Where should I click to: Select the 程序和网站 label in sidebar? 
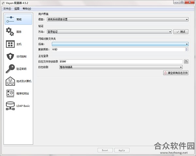tap(23, 94)
